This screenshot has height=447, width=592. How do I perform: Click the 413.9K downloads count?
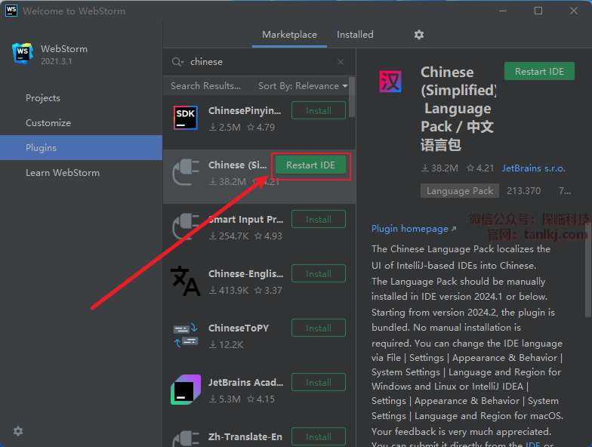tap(230, 290)
